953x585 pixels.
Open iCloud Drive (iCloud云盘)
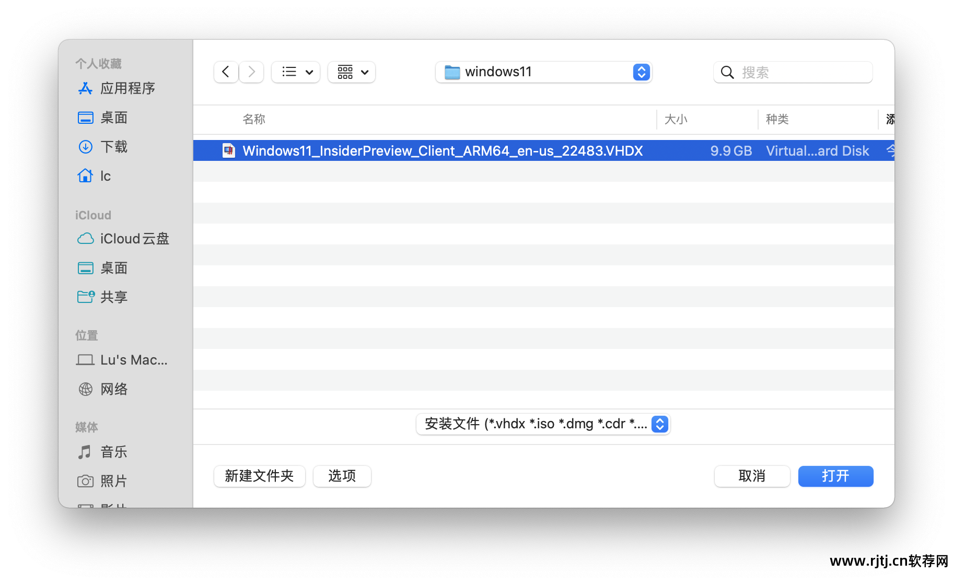123,239
